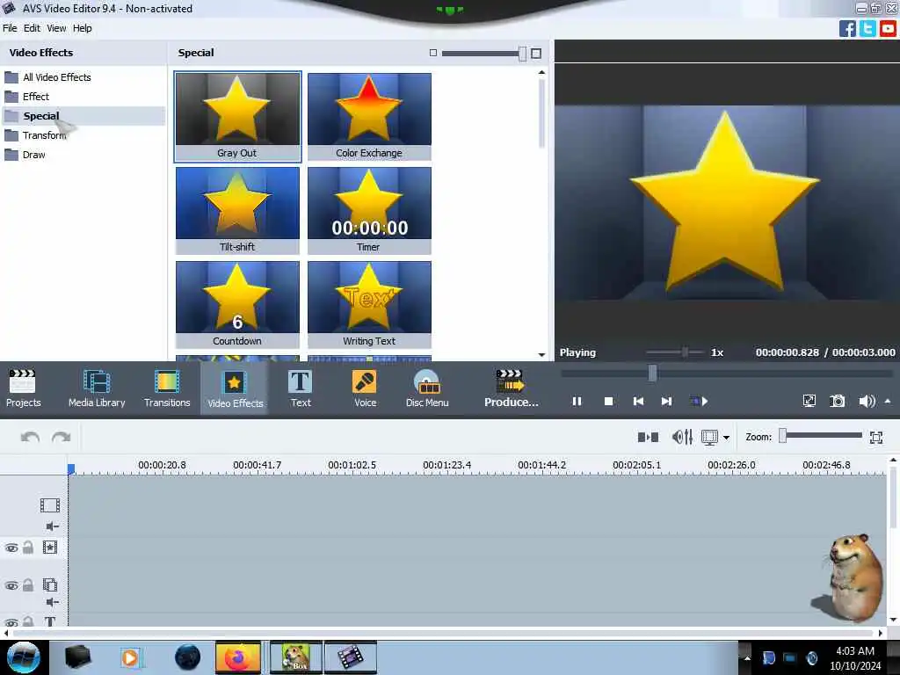Open the File menu

10,28
